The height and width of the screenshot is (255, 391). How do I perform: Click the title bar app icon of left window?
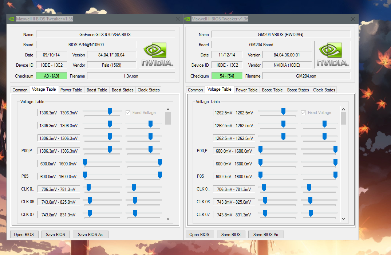pyautogui.click(x=12, y=19)
